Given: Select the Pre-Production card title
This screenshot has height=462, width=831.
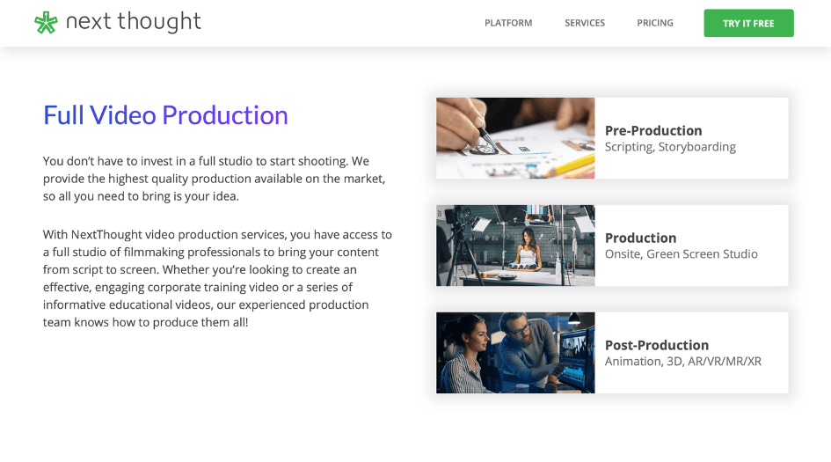Looking at the screenshot, I should tap(652, 130).
